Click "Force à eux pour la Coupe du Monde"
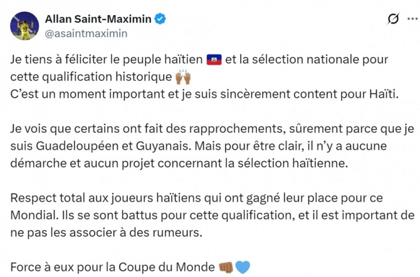This screenshot has width=420, height=277. pyautogui.click(x=112, y=267)
